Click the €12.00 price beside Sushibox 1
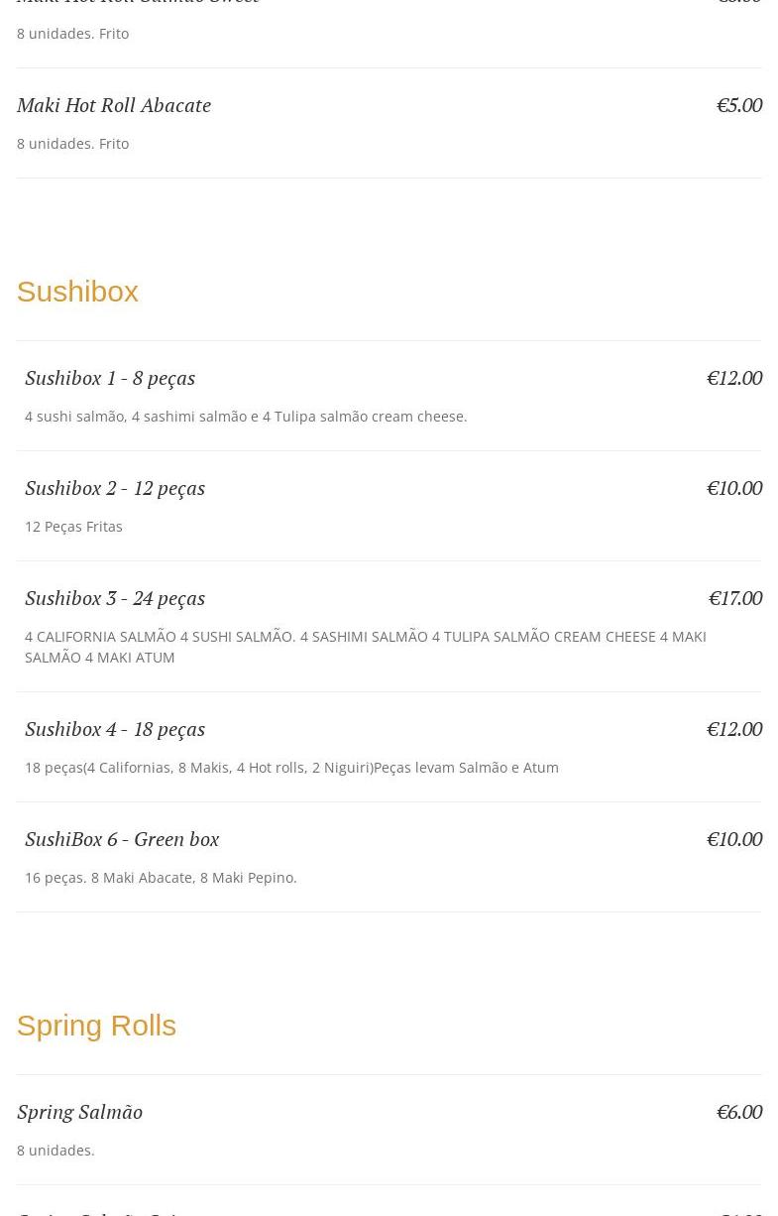 (733, 378)
